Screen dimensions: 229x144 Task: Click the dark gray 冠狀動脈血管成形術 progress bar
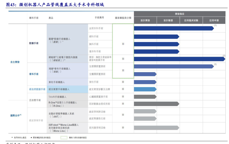(156, 104)
